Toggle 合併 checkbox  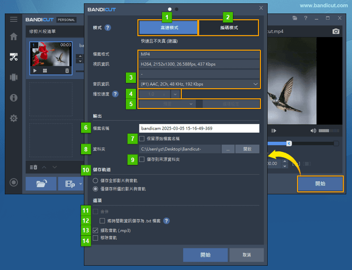pos(95,212)
